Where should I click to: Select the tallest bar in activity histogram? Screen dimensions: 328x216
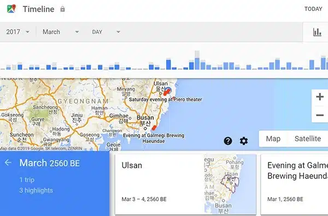(197, 60)
